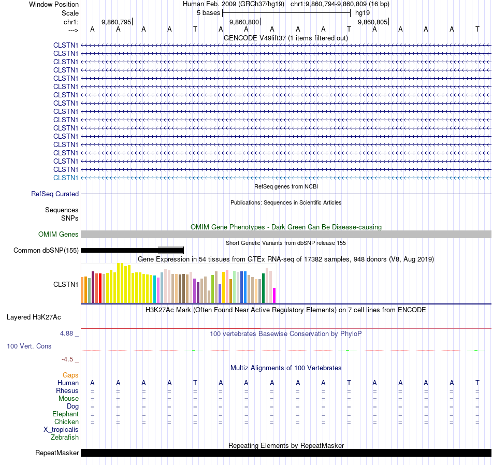Image resolution: width=492 pixels, height=465 pixels.
Task: Open 100 vertebrates Basewise Conservation by PhyloP
Action: click(x=286, y=333)
